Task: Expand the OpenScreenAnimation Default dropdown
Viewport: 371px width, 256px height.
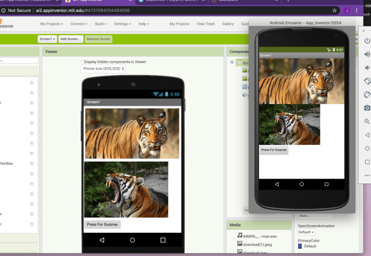Action: click(306, 232)
